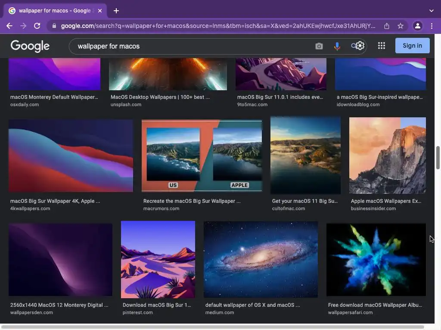
Task: Open a new tab with plus icon
Action: [116, 11]
